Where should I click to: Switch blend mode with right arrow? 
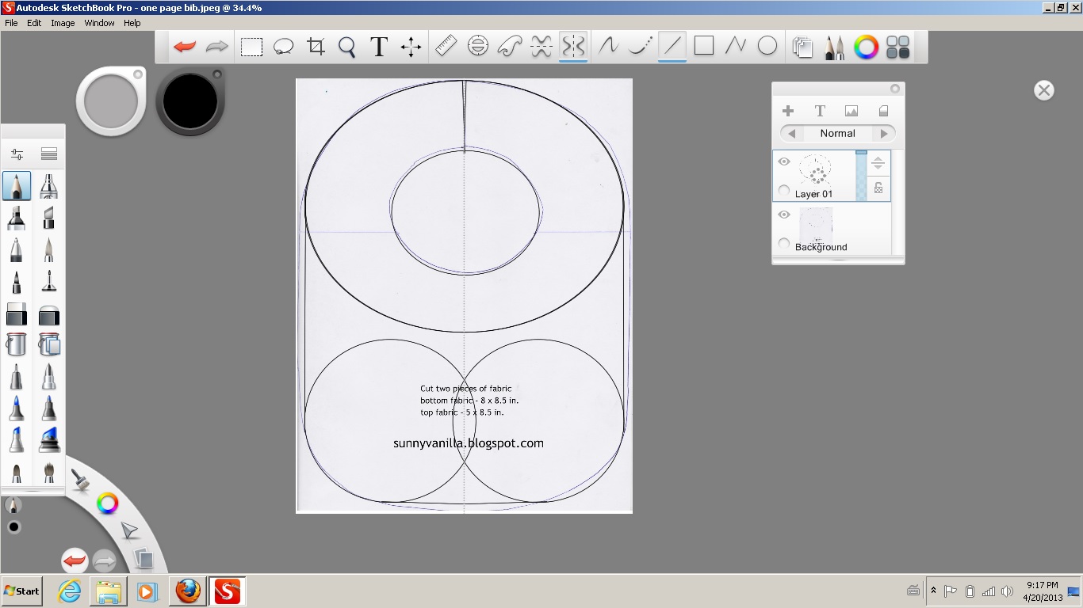(885, 133)
